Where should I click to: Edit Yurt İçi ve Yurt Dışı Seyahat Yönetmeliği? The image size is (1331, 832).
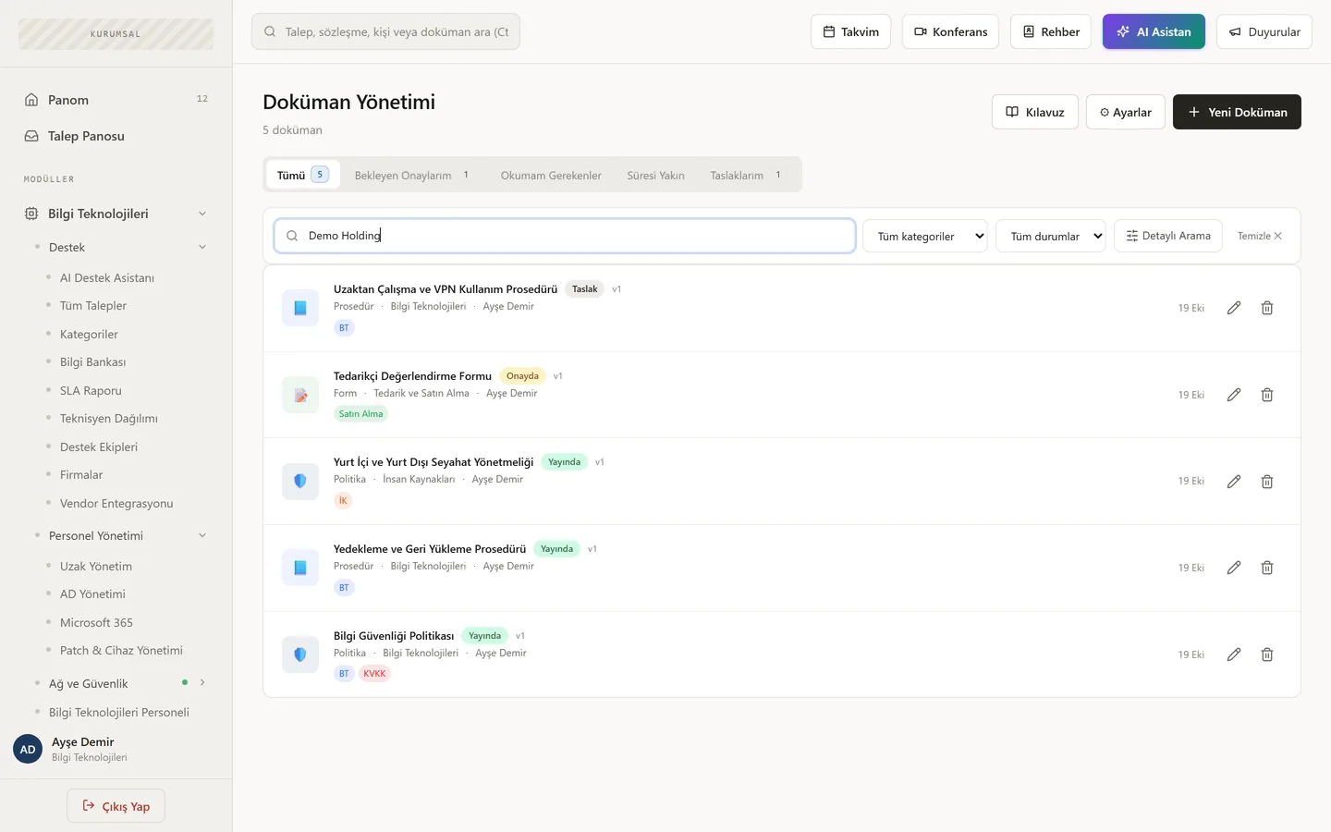click(1234, 482)
